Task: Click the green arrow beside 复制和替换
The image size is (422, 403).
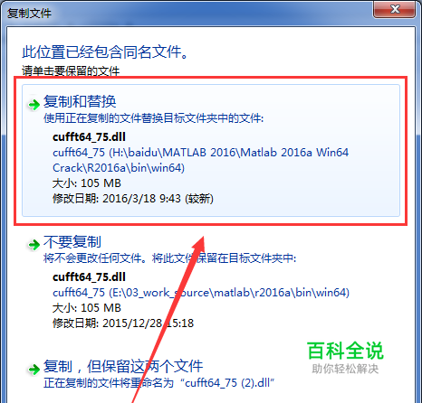Action: click(x=34, y=105)
